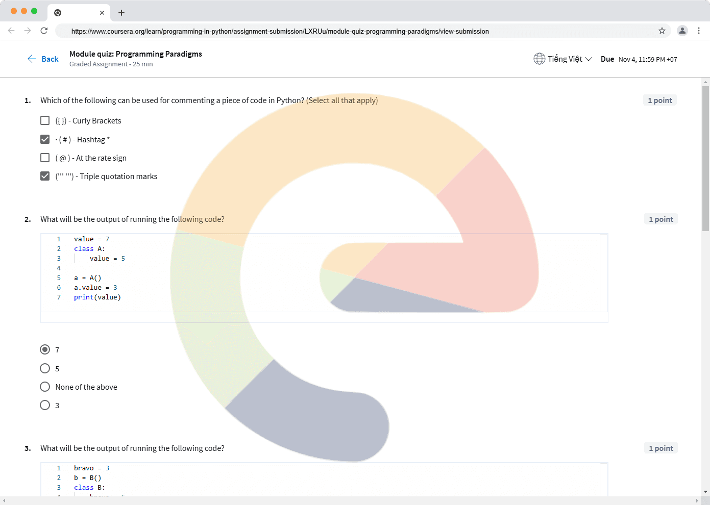Close the current browser tab

102,13
